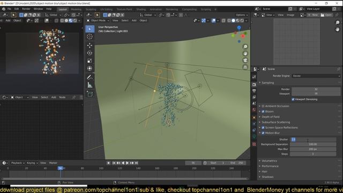Select the Move tool
Viewport: 343px width, 193px height.
[90, 45]
